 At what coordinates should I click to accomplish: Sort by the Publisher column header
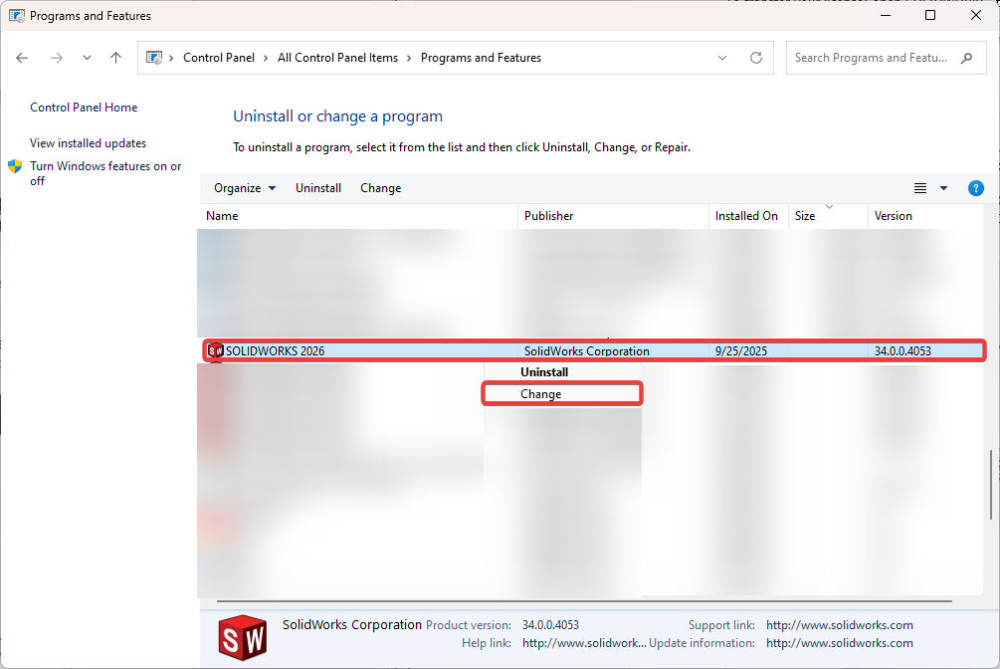click(x=613, y=216)
